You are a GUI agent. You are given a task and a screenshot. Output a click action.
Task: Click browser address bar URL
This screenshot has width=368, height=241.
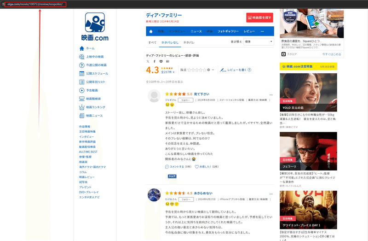tap(35, 4)
